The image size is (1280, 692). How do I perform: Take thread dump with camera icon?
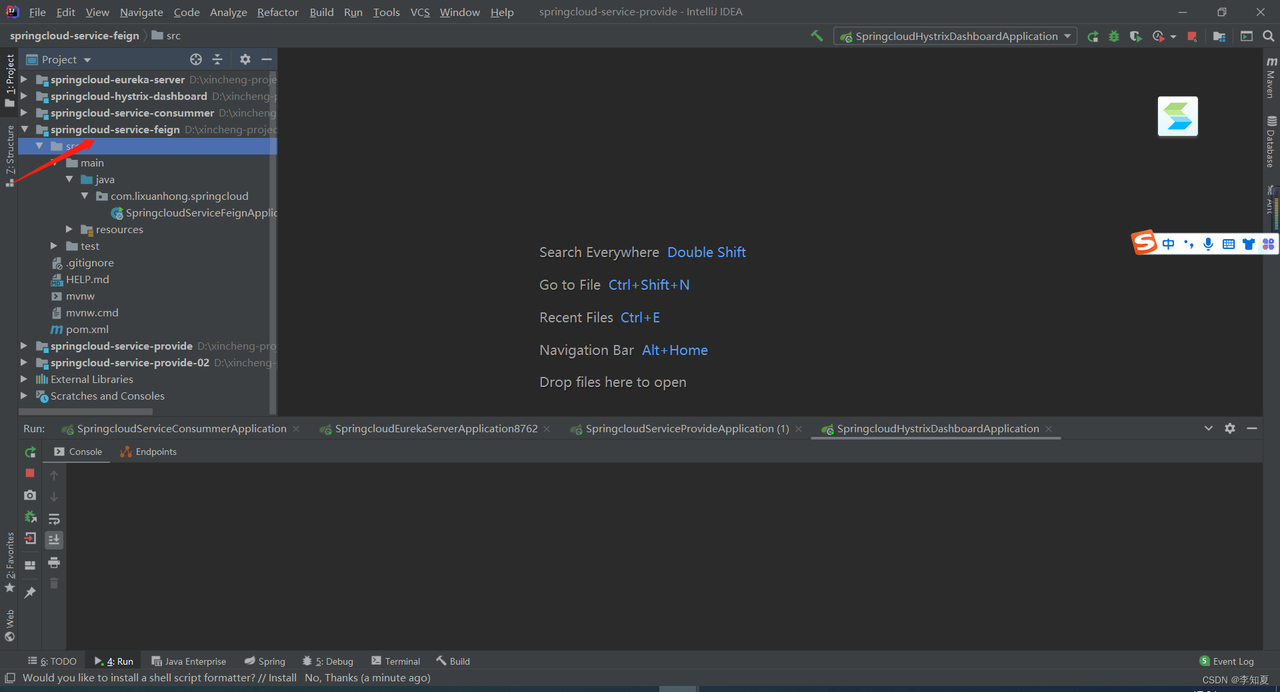(30, 495)
